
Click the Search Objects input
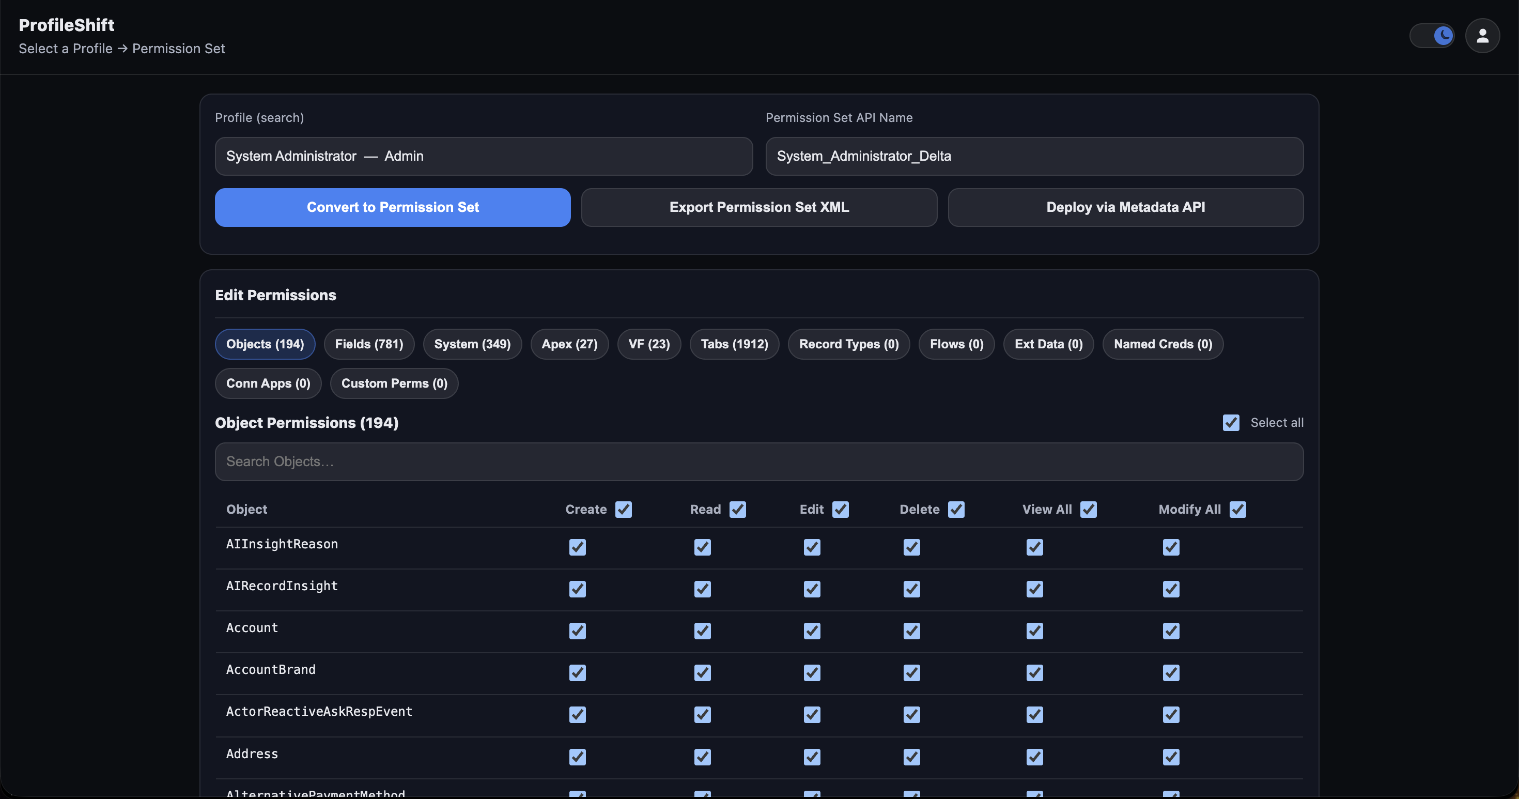pyautogui.click(x=759, y=462)
